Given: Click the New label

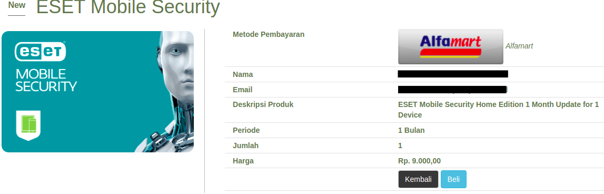Looking at the screenshot, I should point(16,5).
